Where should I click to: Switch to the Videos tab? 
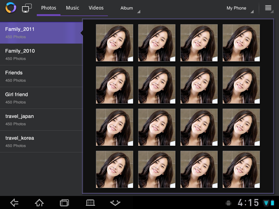click(96, 8)
